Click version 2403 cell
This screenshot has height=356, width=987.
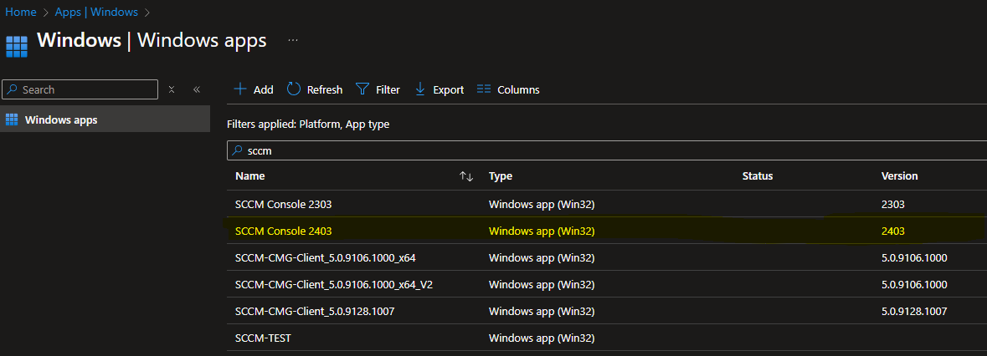(893, 231)
